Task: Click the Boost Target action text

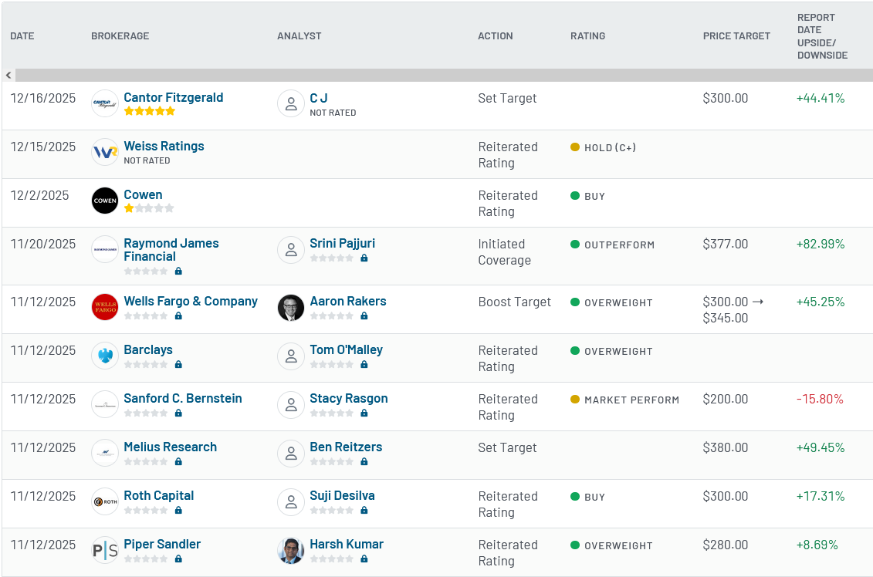Action: click(514, 302)
